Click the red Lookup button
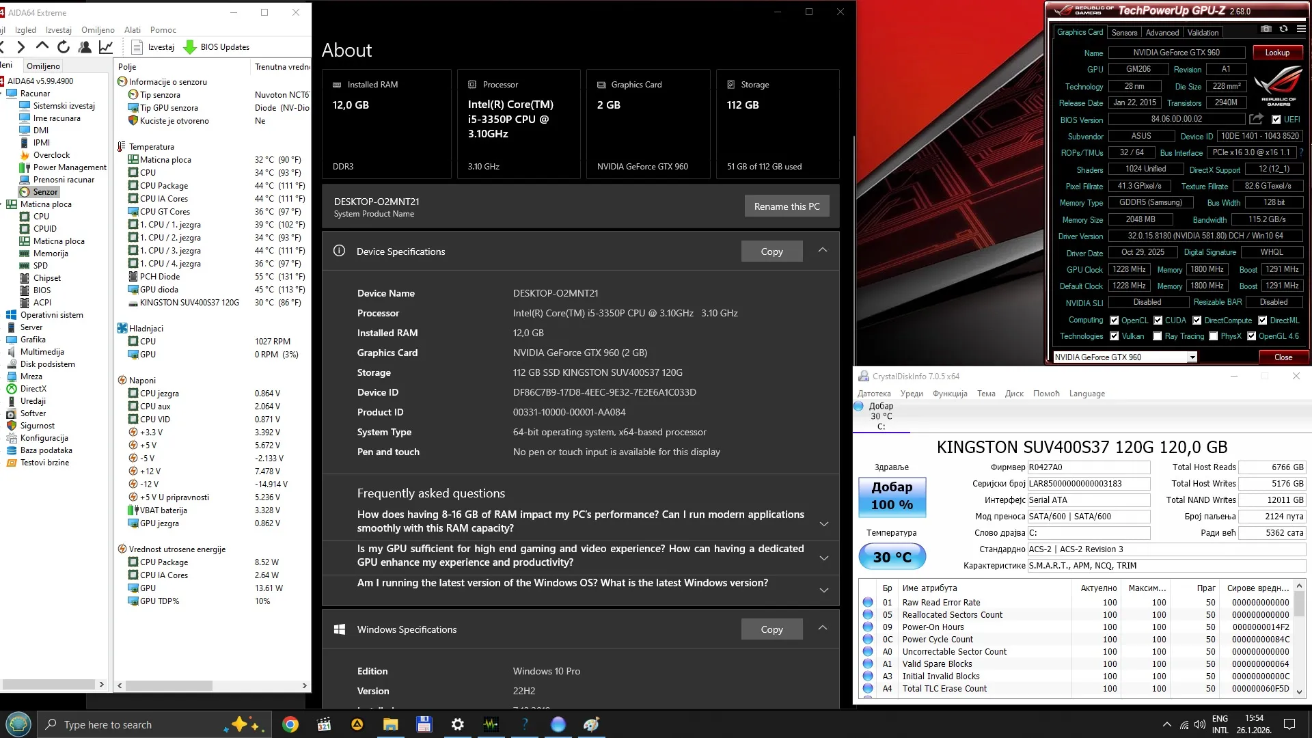1312x738 pixels. point(1276,53)
